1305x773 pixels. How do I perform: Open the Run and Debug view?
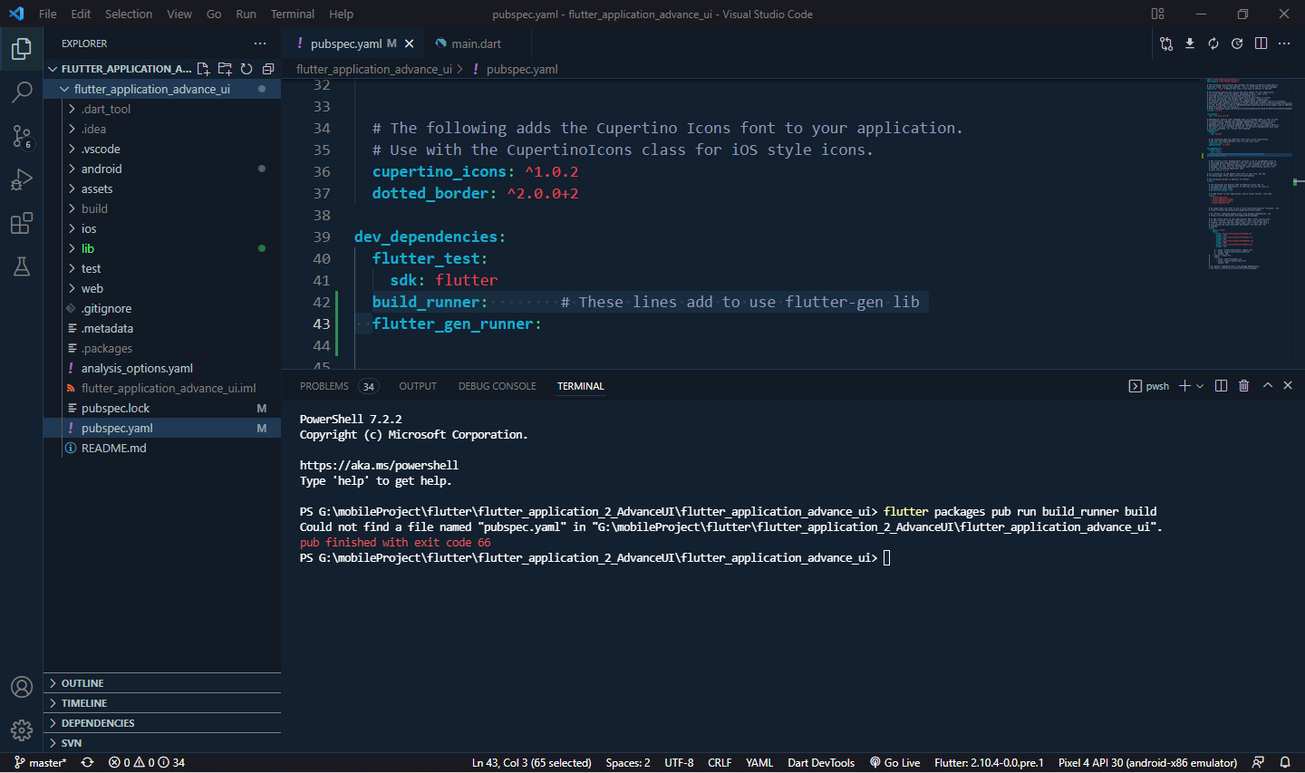point(22,179)
